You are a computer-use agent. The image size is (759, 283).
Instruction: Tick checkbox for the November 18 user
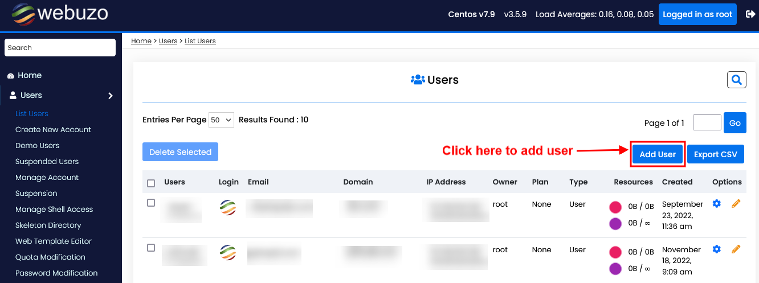click(151, 248)
